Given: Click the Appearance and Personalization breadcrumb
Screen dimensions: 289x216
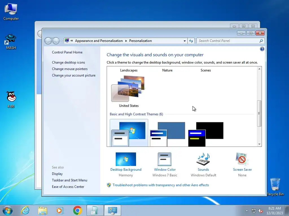Looking at the screenshot, I should (99, 41).
